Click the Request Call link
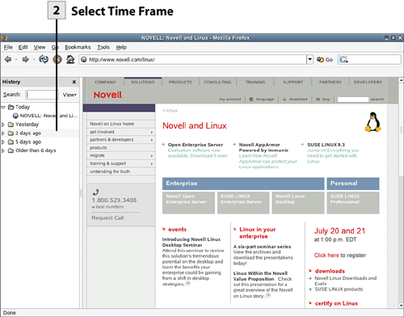The width and height of the screenshot is (404, 317). (x=107, y=218)
